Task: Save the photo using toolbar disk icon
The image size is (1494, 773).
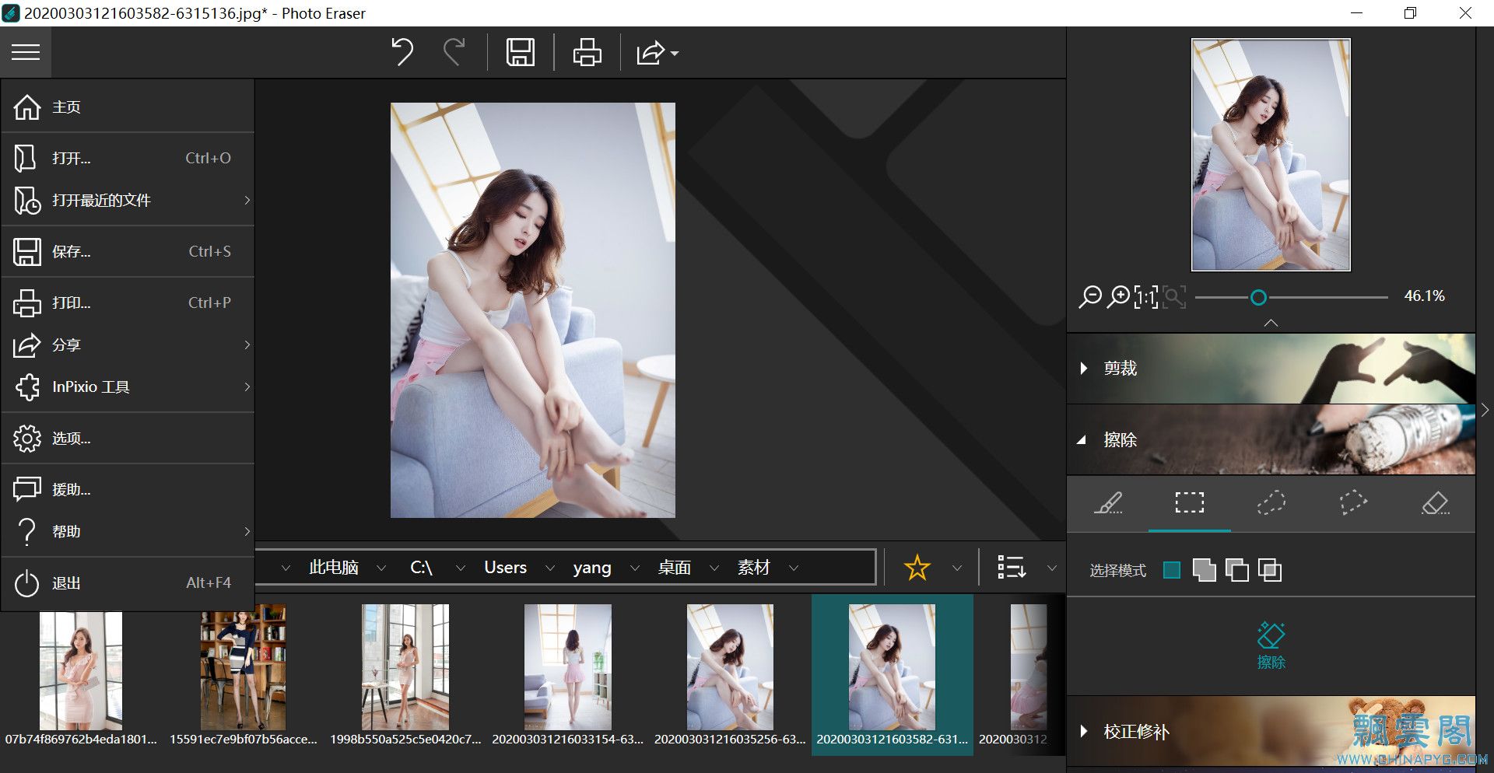Action: 521,52
